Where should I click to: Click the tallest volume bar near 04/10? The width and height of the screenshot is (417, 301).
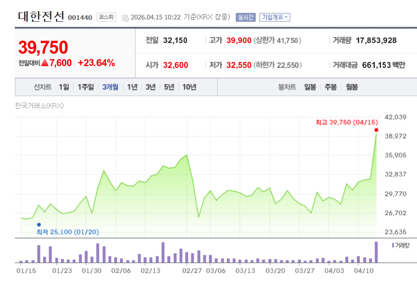376,252
